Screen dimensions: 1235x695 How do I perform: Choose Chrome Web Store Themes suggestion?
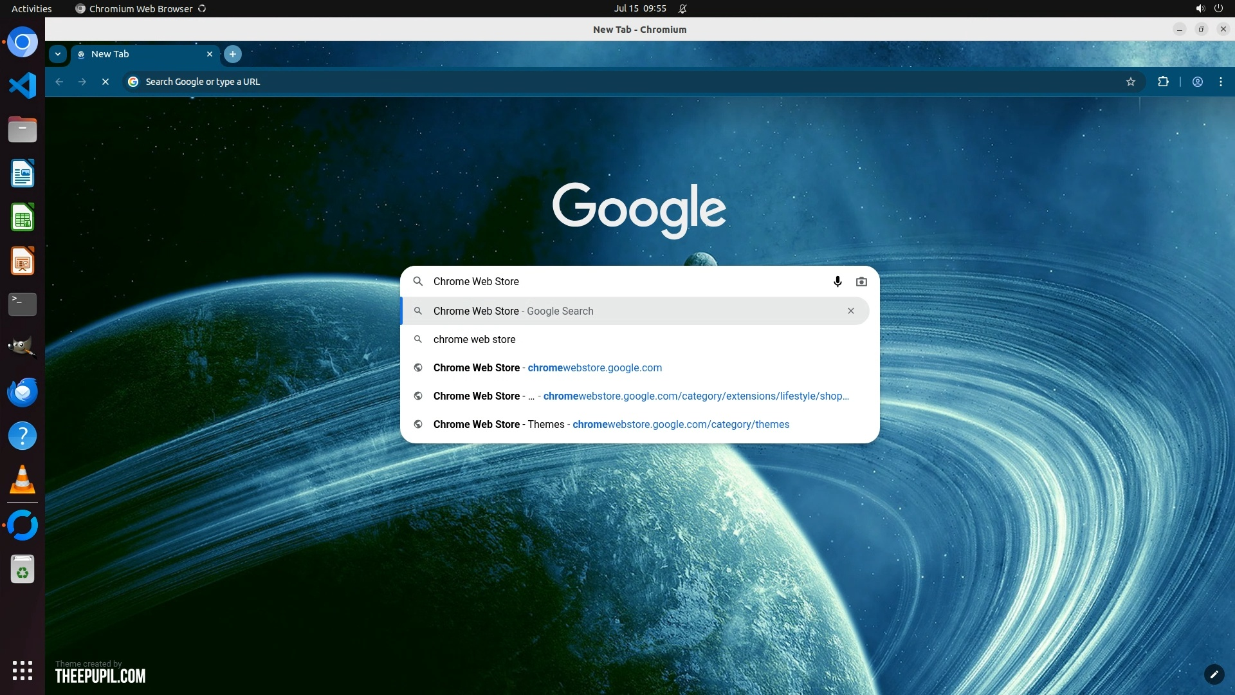[611, 424]
